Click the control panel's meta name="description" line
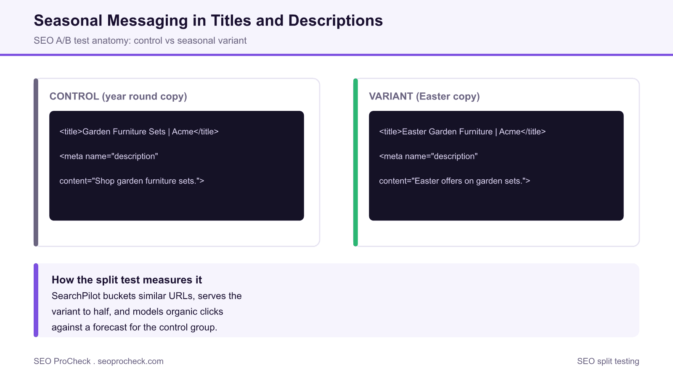Viewport: 673px width, 378px height. (109, 156)
